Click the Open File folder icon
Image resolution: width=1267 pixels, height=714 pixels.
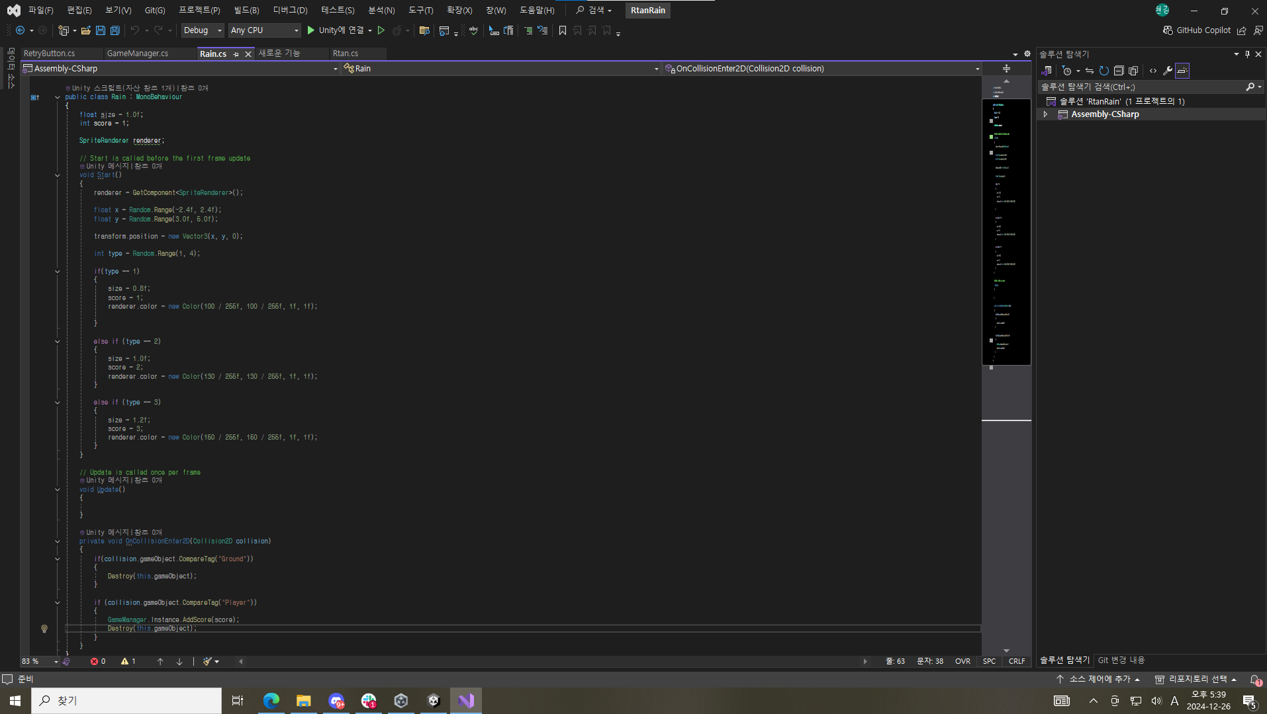[x=86, y=30]
